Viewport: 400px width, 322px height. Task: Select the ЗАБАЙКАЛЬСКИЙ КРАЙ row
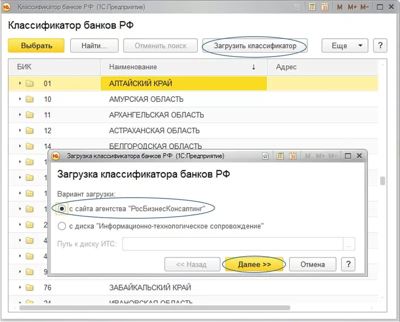point(193,288)
